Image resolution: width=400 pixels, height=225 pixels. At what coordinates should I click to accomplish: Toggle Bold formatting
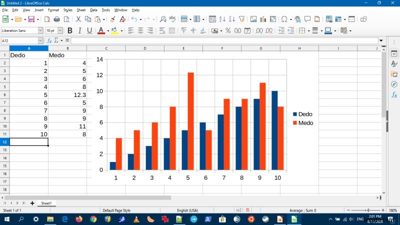pyautogui.click(x=69, y=30)
